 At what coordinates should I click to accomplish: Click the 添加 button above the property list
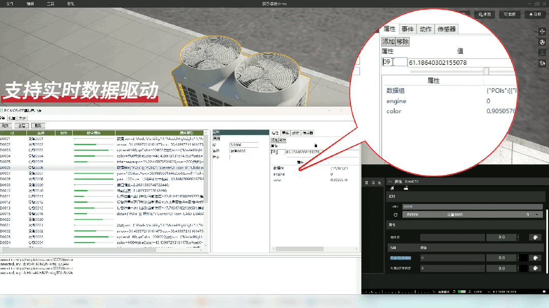point(275,140)
